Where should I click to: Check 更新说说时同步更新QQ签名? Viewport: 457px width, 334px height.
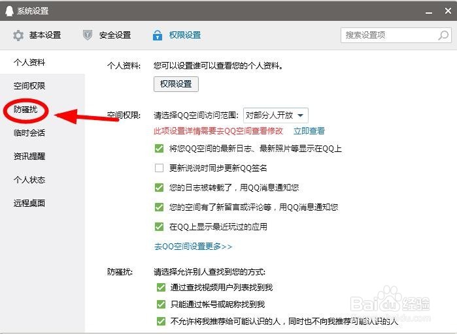click(159, 168)
